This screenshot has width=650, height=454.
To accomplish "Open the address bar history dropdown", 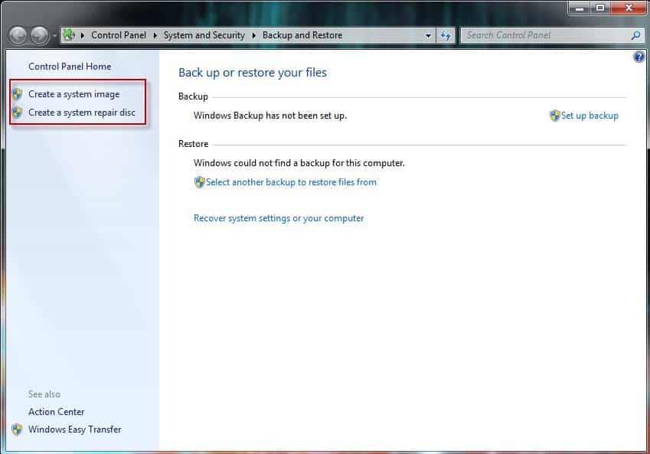I will [428, 36].
